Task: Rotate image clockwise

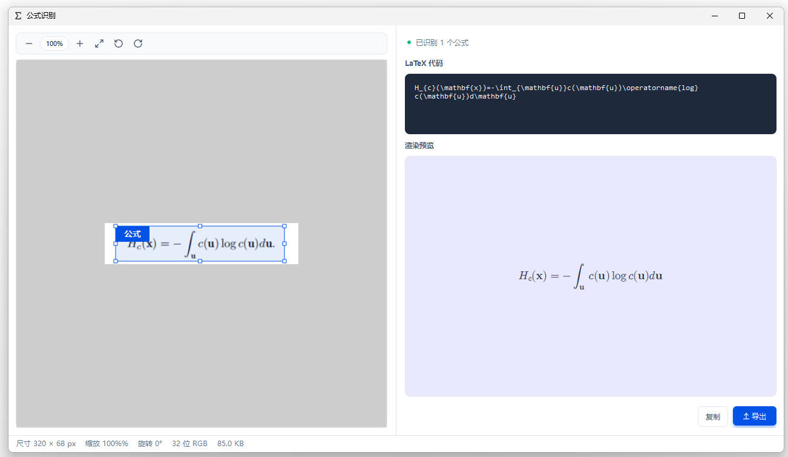Action: click(138, 44)
